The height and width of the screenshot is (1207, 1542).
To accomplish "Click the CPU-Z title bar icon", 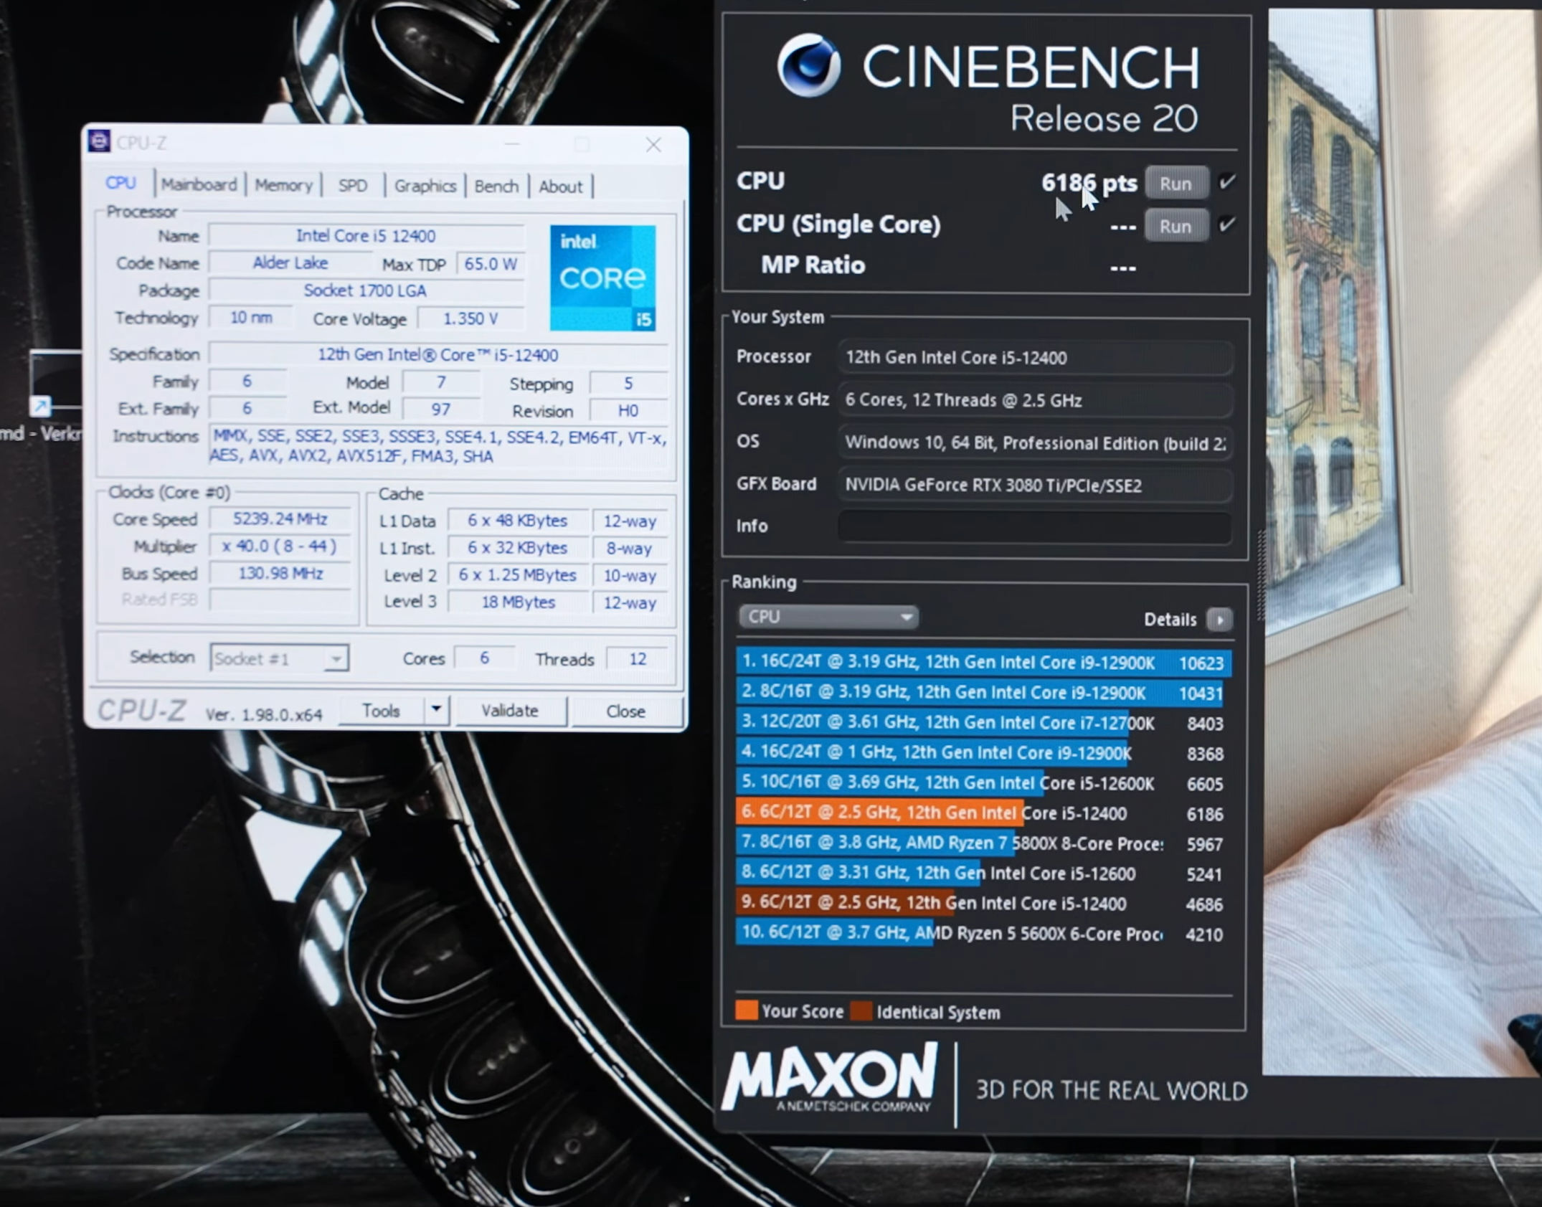I will (x=101, y=141).
